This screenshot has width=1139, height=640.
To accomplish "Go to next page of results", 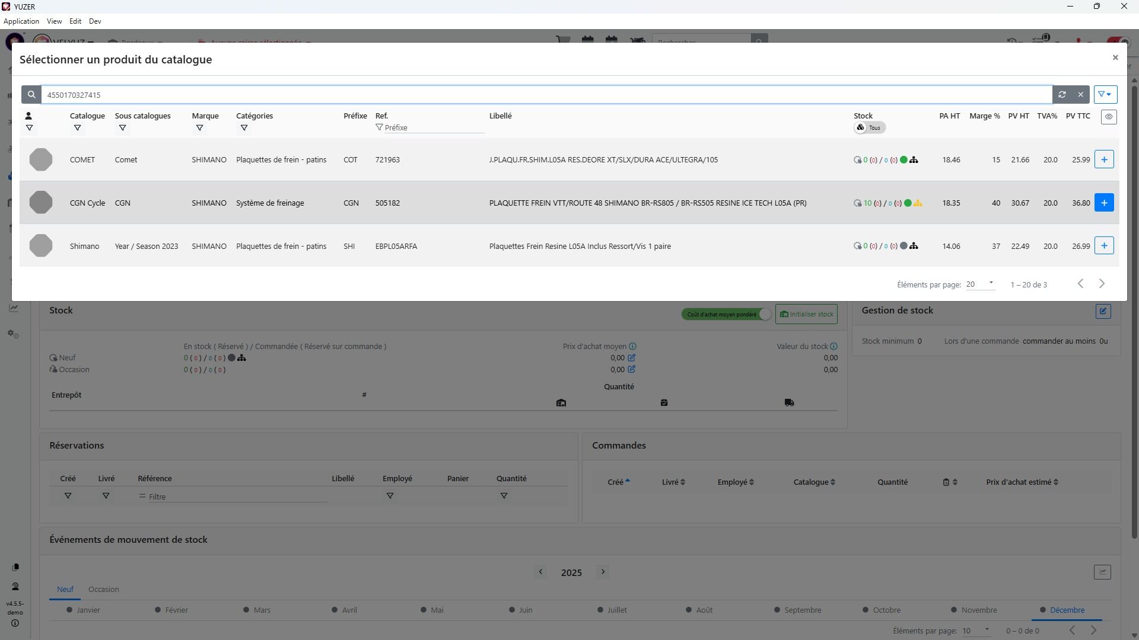I will [1102, 284].
